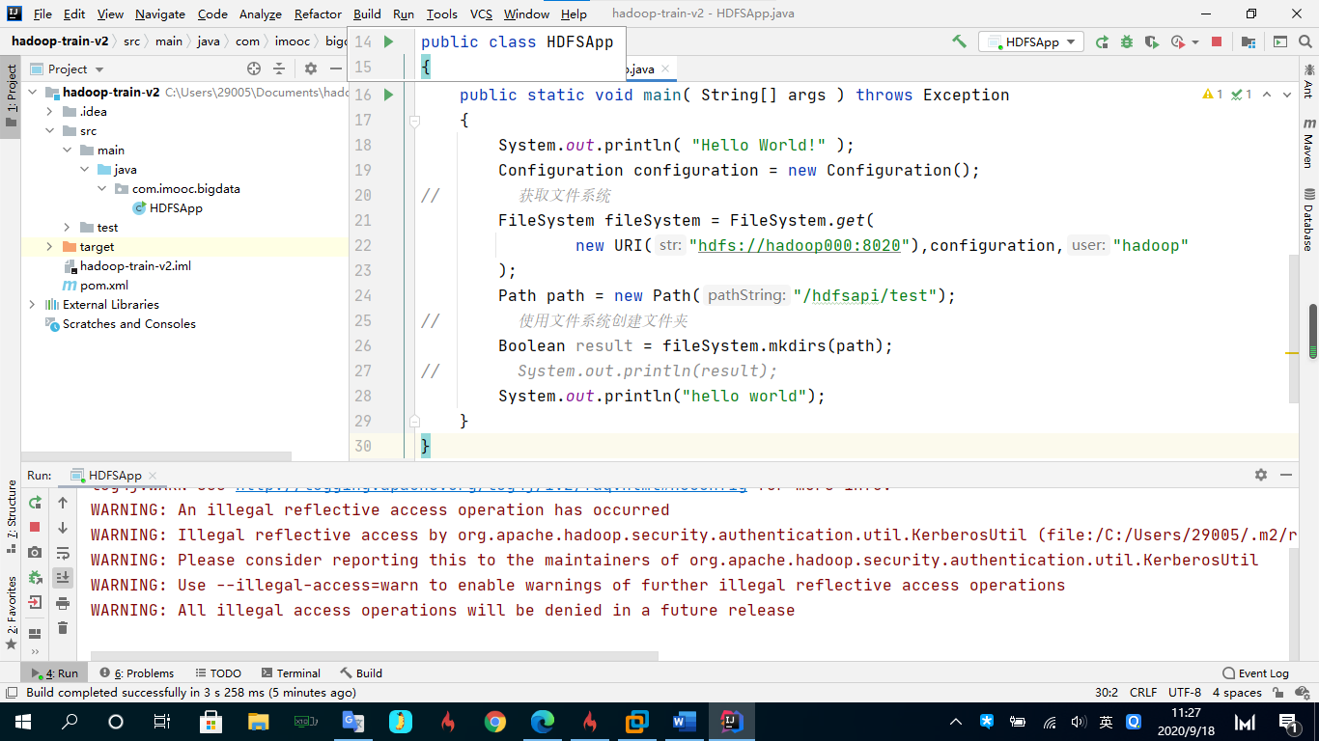Open Database side panel
Viewport: 1319px width, 741px height.
1308,220
